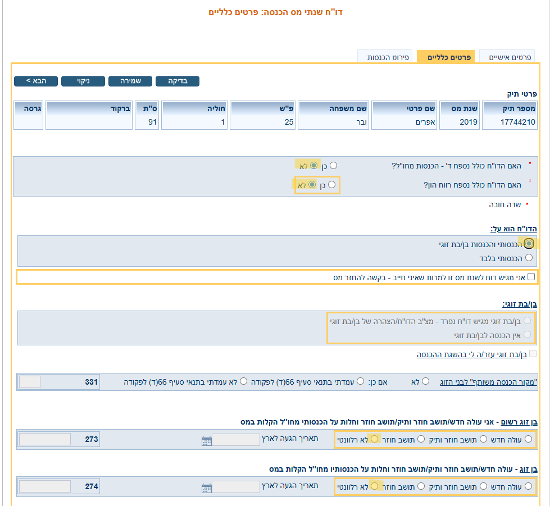Select לא עמדתי בתנאי סעיף 66(ד) radio

[243, 381]
